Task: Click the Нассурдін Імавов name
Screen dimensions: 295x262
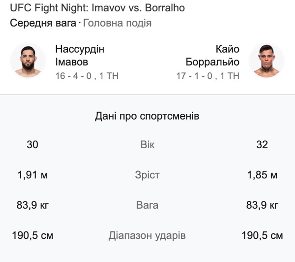Action: coord(80,56)
